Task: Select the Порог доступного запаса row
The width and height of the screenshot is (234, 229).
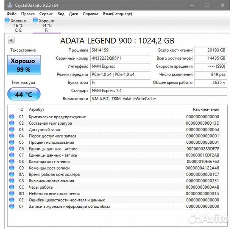Action: point(114,136)
